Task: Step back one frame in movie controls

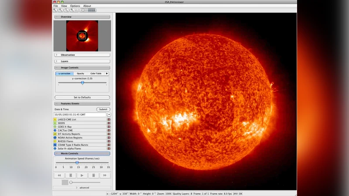Action: tap(71, 176)
